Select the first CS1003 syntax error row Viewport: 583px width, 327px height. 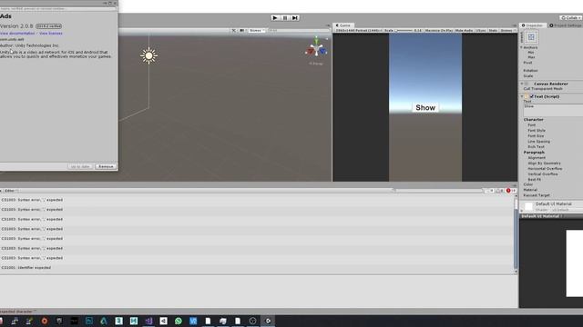pyautogui.click(x=257, y=200)
